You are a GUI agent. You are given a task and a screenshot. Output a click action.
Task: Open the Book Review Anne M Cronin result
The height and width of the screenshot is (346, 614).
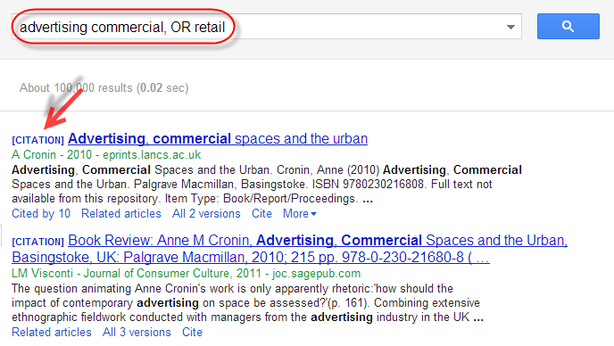tap(290, 249)
